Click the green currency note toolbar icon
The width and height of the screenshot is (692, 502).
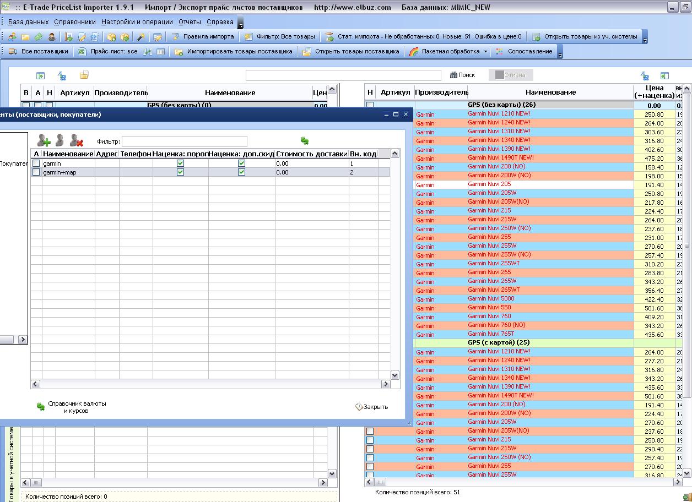click(x=38, y=37)
